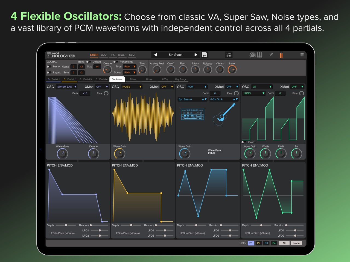Open the Filters tab
Image resolution: width=350 pixels, height=262 pixels.
point(133,79)
